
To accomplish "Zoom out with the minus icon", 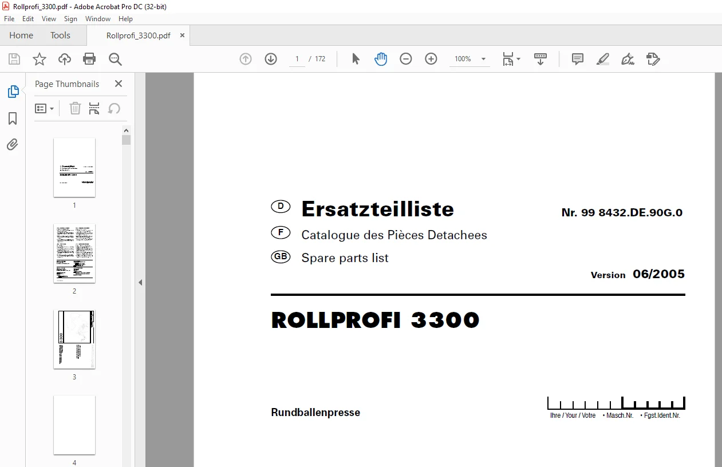I will pyautogui.click(x=406, y=59).
